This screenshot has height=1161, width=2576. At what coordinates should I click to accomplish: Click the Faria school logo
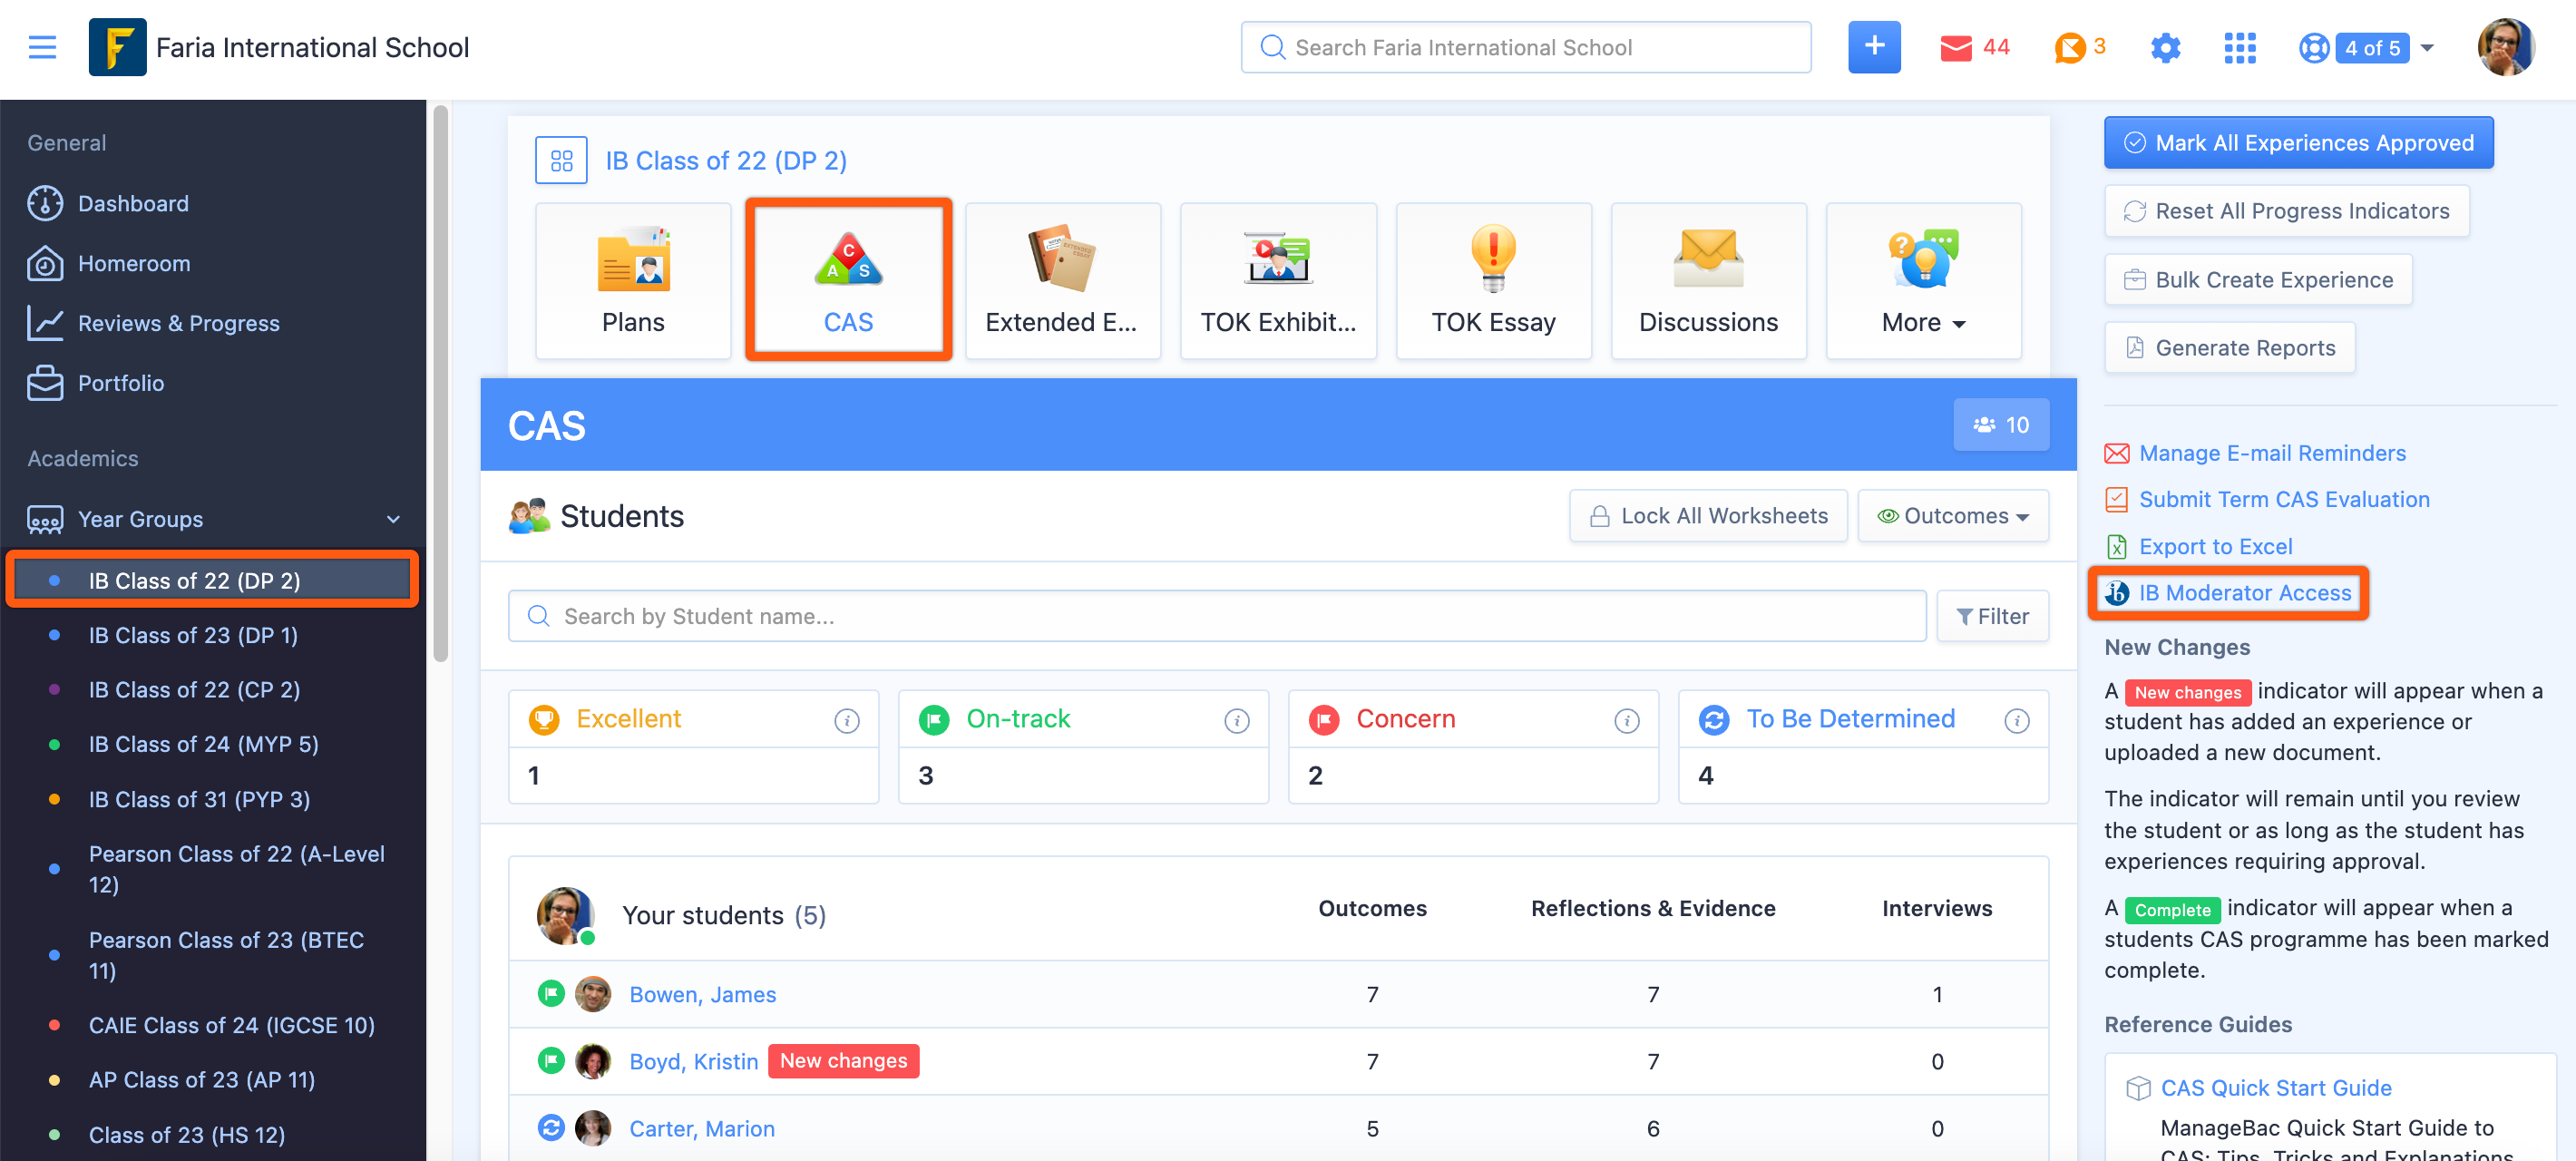tap(117, 47)
